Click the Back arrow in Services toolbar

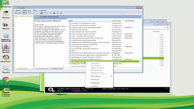point(16,13)
